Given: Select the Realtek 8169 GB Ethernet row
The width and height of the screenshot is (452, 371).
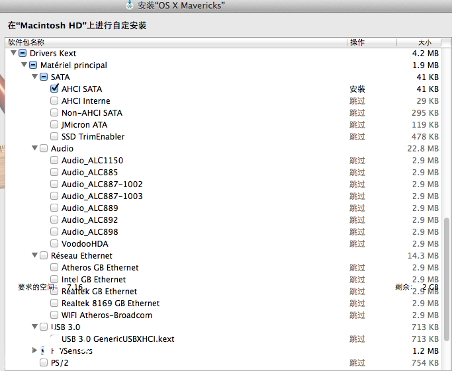Looking at the screenshot, I should [x=111, y=303].
